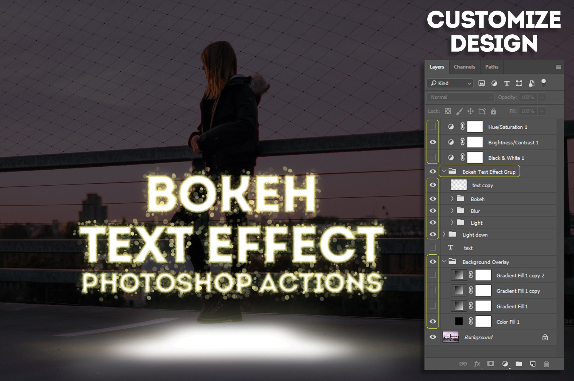The image size is (574, 381).
Task: Open the Normal blend mode dropdown
Action: 461,97
